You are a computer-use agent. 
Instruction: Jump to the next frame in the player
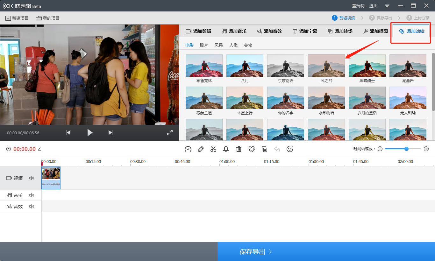pyautogui.click(x=111, y=133)
